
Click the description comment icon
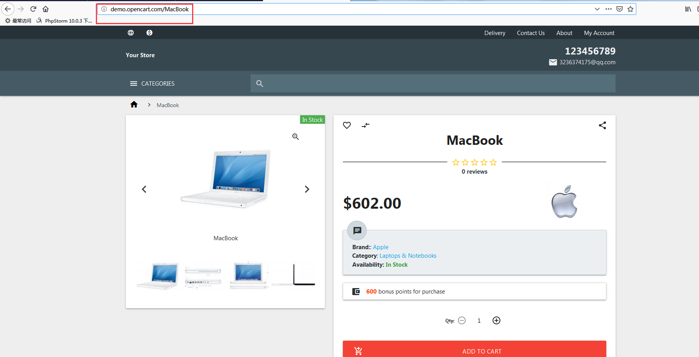point(357,230)
